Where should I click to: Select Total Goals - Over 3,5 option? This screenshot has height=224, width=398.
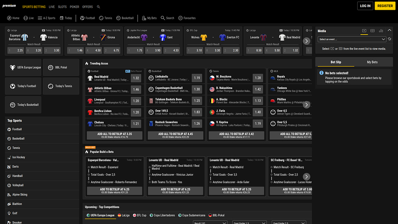pyautogui.click(x=211, y=175)
